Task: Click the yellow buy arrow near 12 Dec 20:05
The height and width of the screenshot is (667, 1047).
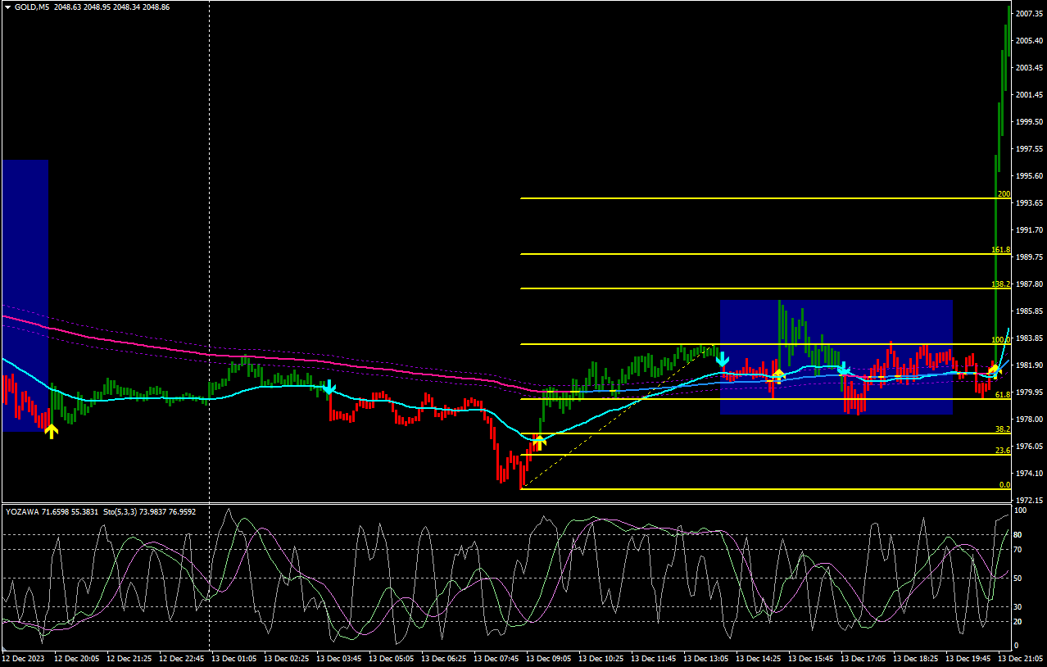Action: coord(51,431)
